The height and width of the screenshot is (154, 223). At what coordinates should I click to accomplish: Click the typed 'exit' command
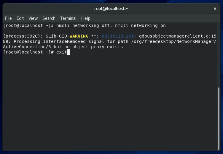tap(61, 52)
